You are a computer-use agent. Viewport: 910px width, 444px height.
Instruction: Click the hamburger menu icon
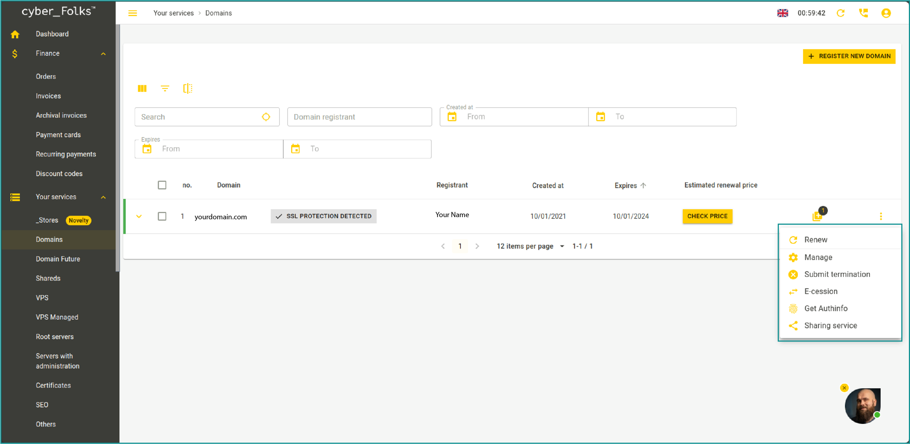coord(133,13)
